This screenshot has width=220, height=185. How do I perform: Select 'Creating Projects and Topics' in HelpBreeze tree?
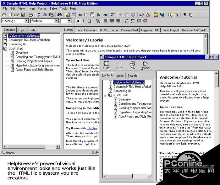click(34, 61)
